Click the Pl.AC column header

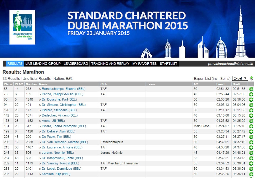(x=19, y=84)
